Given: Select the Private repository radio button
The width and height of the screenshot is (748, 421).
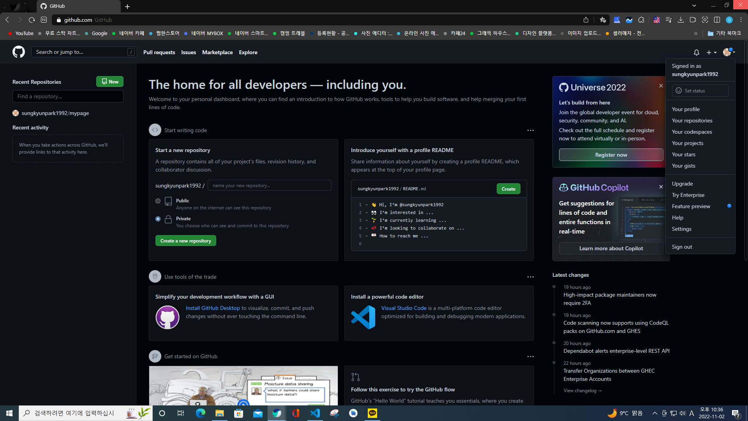Looking at the screenshot, I should tap(158, 219).
